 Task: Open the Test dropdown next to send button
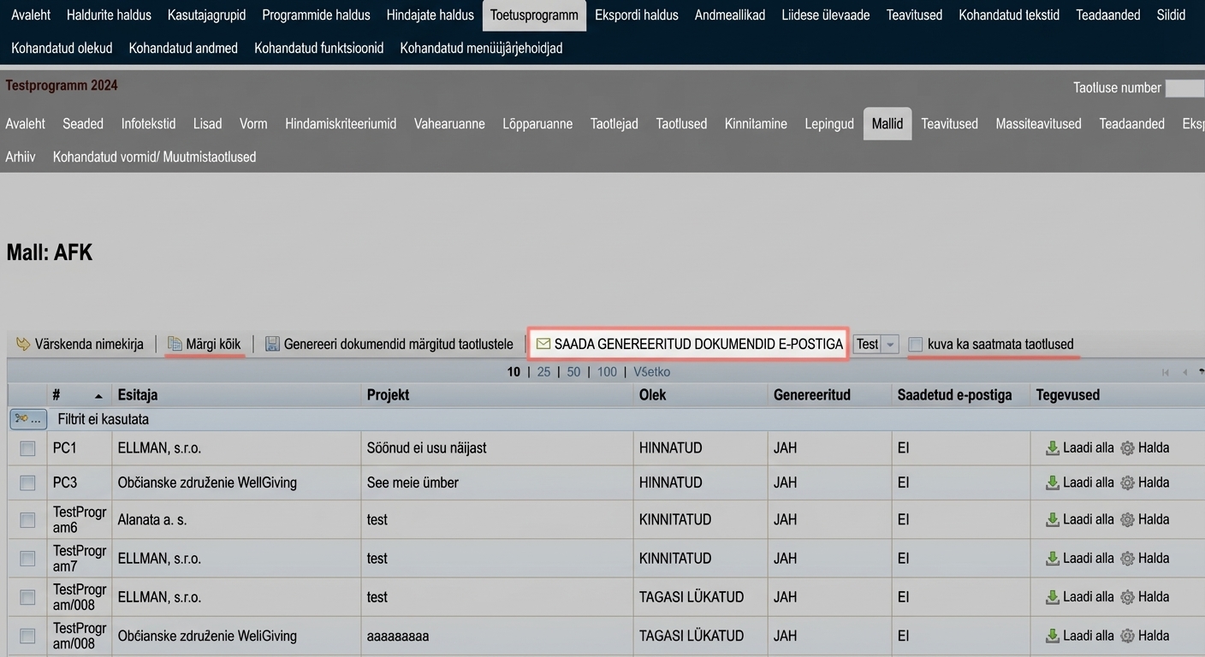pyautogui.click(x=876, y=344)
